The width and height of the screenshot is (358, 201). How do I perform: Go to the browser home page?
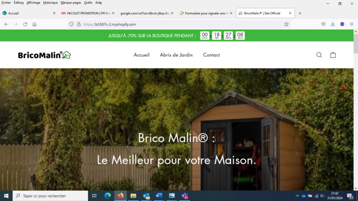(34, 24)
